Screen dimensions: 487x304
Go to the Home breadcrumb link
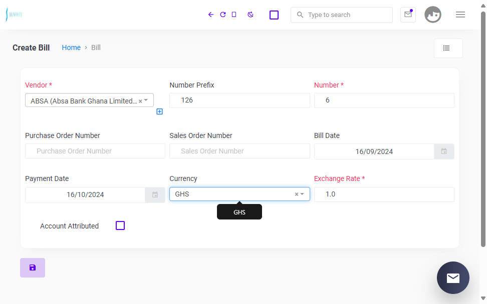click(x=71, y=47)
